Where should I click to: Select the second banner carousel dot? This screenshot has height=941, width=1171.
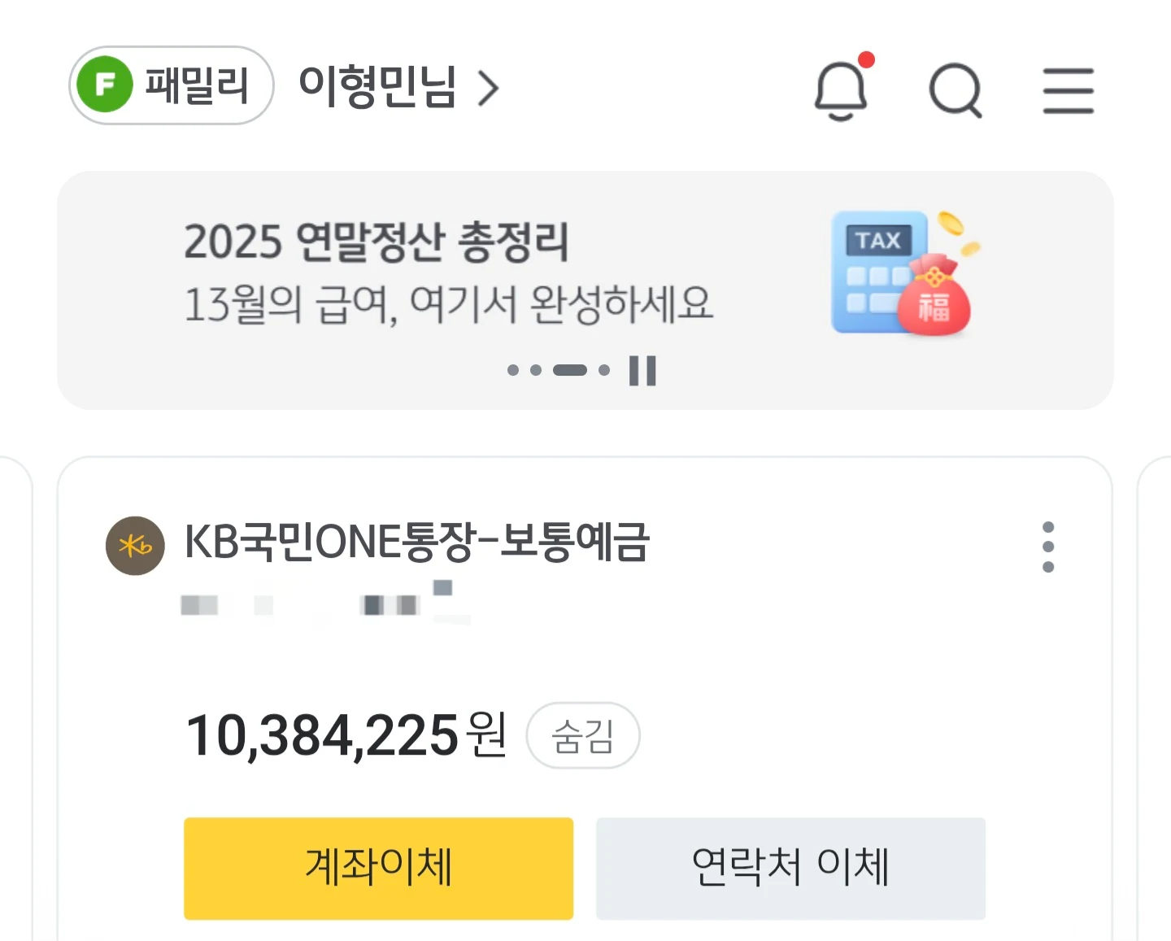(x=536, y=371)
